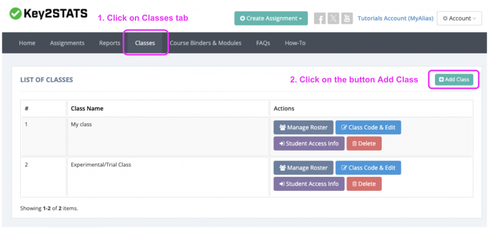Expand the Create Assignment dropdown

tap(271, 18)
